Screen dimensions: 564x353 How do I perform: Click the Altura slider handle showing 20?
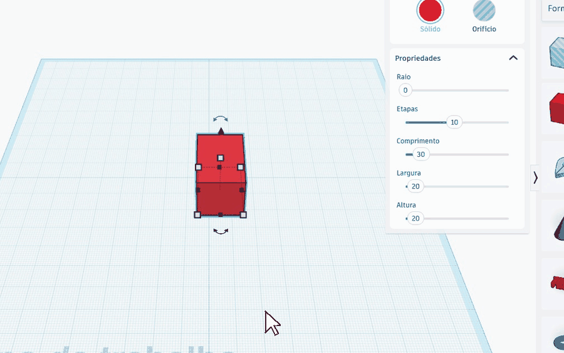point(415,218)
